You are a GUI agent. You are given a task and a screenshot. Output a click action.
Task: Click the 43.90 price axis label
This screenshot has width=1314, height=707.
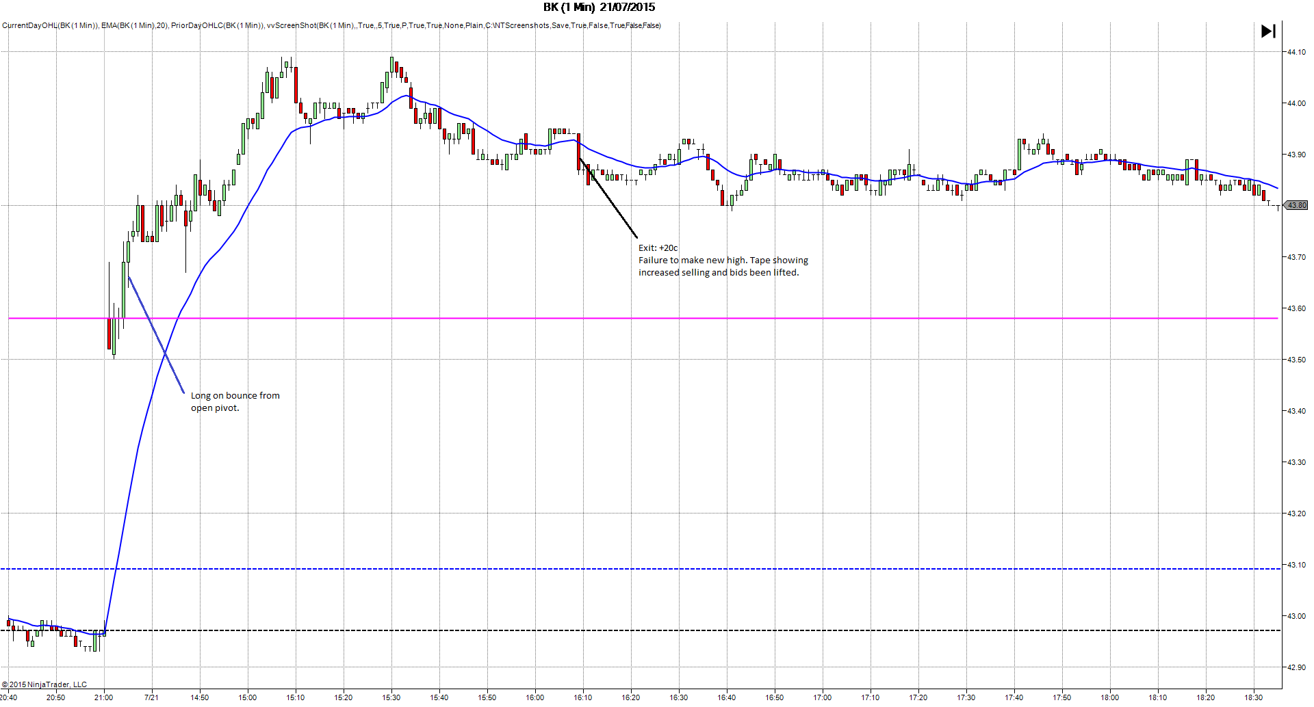1296,155
